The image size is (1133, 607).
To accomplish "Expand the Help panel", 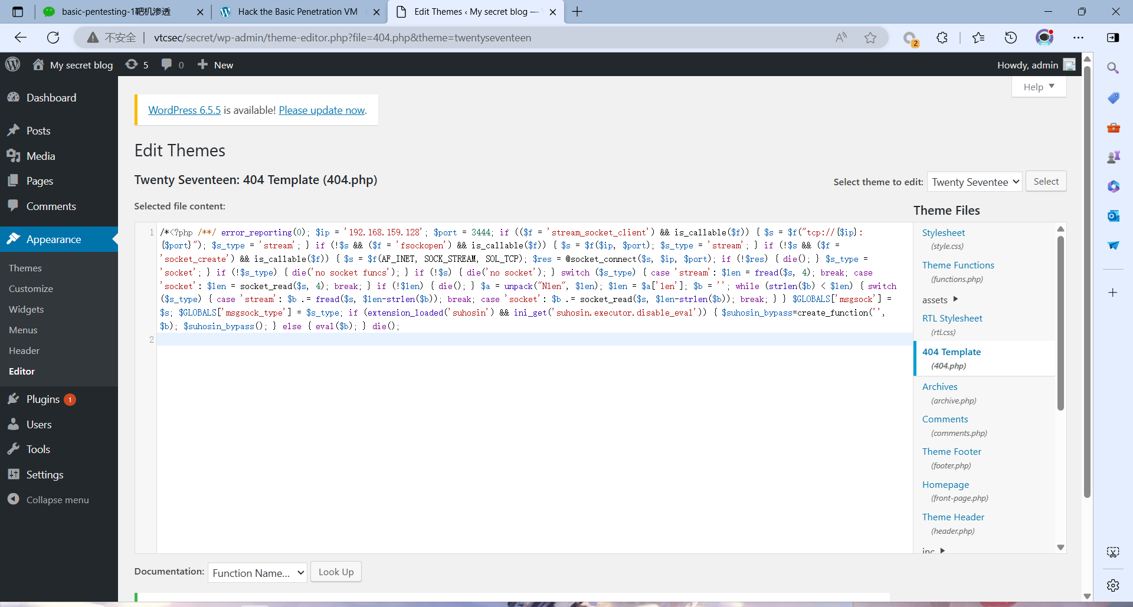I will pyautogui.click(x=1039, y=87).
